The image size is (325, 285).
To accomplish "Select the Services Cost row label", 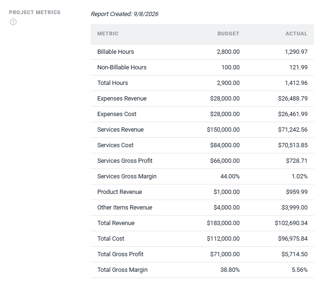I will pyautogui.click(x=116, y=145).
